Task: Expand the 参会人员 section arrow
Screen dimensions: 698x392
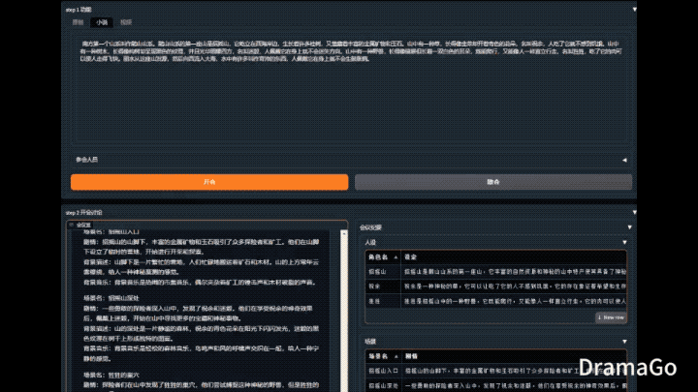Action: point(624,160)
